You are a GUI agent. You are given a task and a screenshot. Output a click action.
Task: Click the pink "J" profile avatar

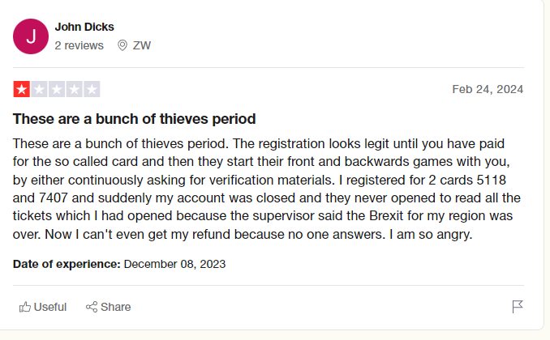(x=31, y=36)
